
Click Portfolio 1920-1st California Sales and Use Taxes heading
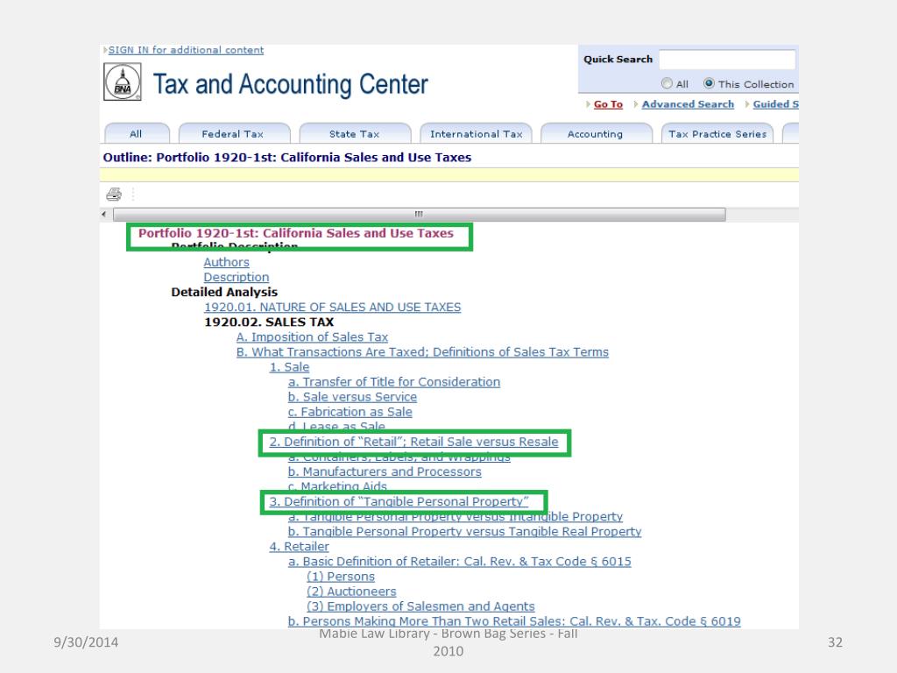pos(296,233)
